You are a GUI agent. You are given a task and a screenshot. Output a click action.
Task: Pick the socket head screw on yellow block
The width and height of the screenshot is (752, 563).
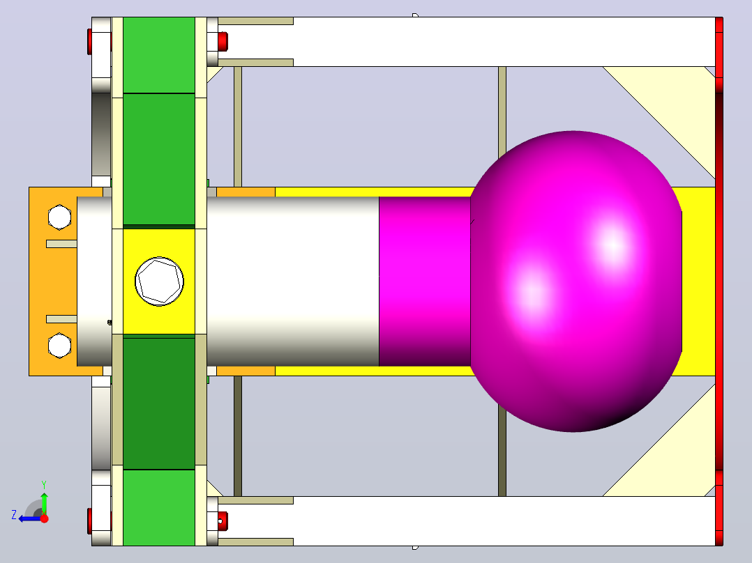coord(159,281)
